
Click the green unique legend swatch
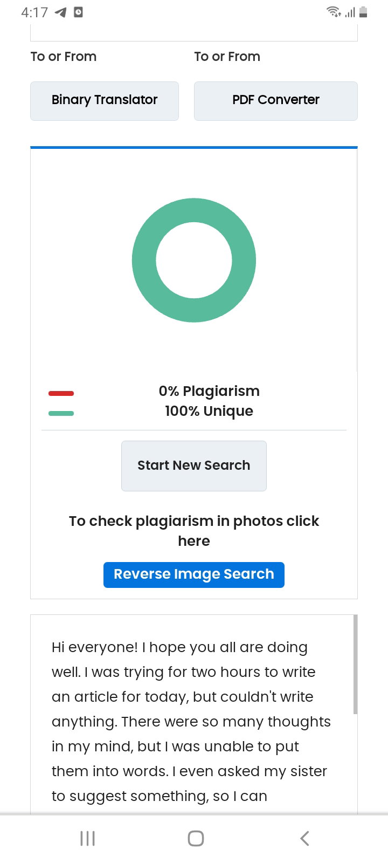tap(61, 413)
